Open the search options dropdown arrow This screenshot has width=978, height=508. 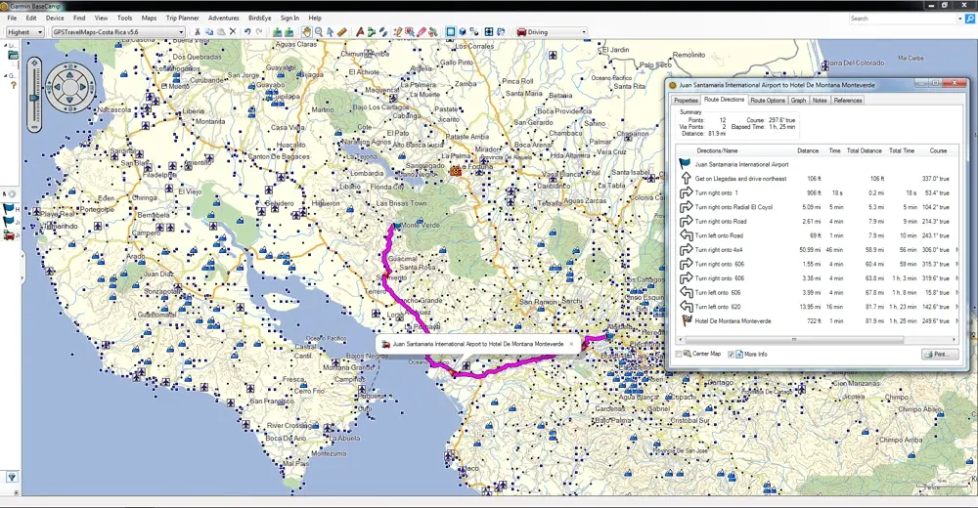tap(960, 19)
